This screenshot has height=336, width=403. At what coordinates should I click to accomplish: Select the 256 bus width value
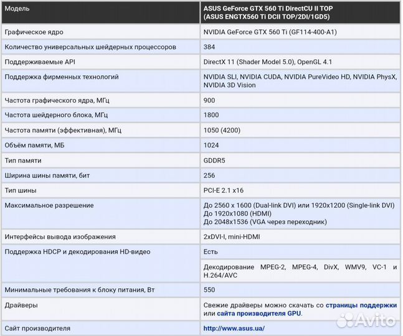point(209,175)
